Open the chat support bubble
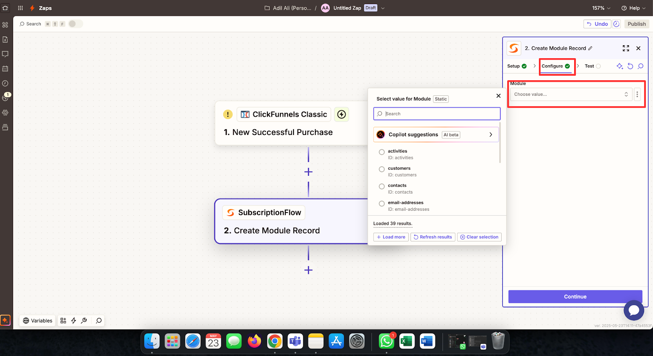The height and width of the screenshot is (356, 653). 634,310
